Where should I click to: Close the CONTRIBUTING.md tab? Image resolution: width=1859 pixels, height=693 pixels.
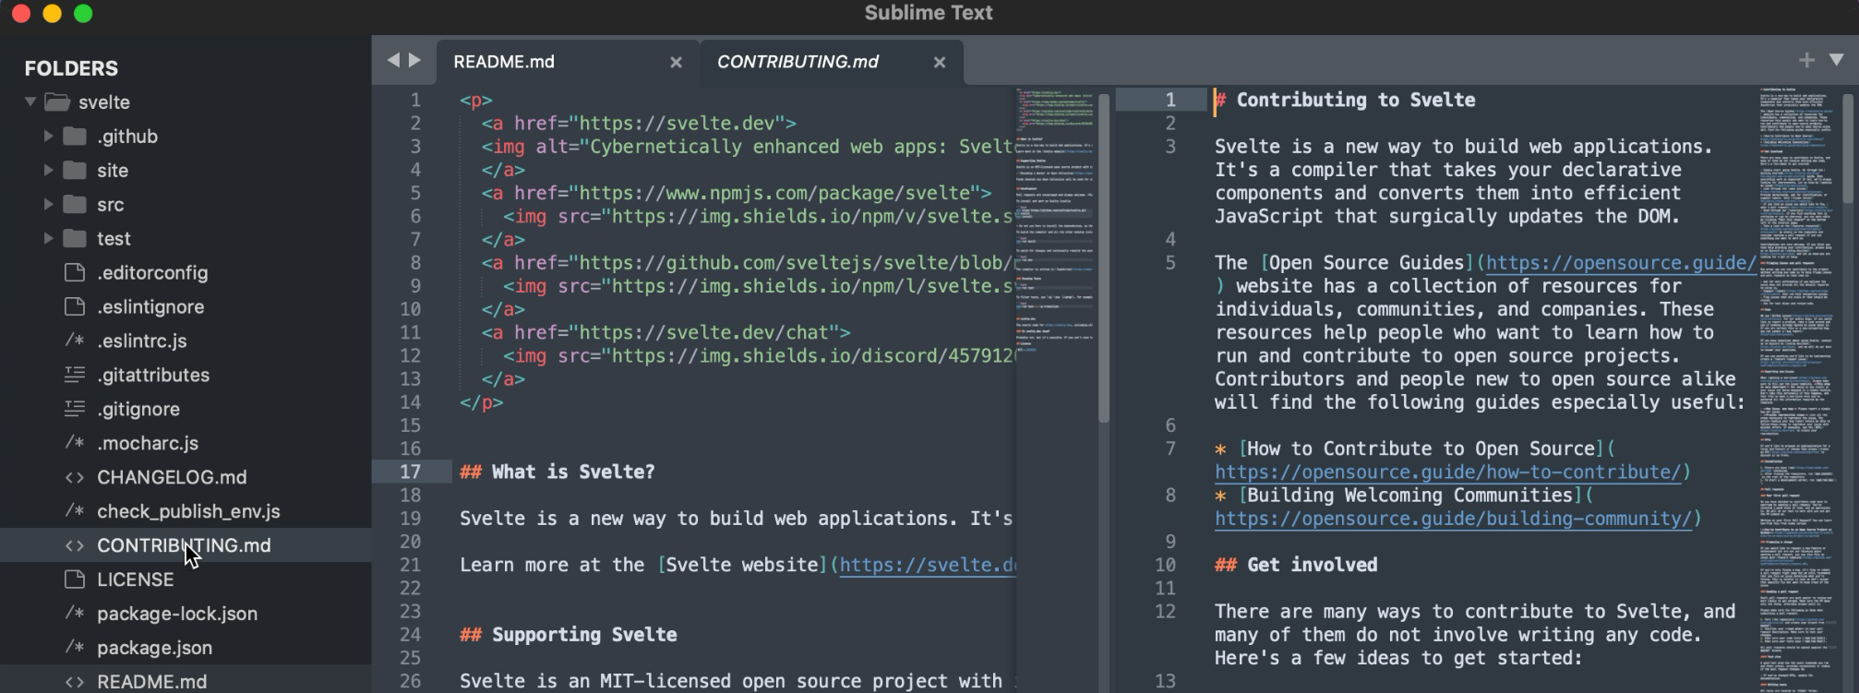pos(939,62)
